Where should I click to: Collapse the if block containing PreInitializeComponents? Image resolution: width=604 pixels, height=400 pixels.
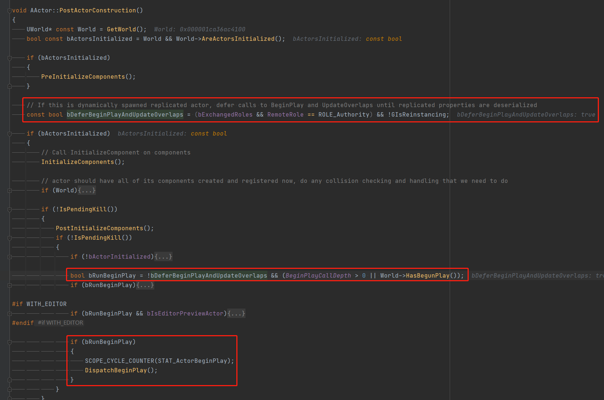pos(9,58)
